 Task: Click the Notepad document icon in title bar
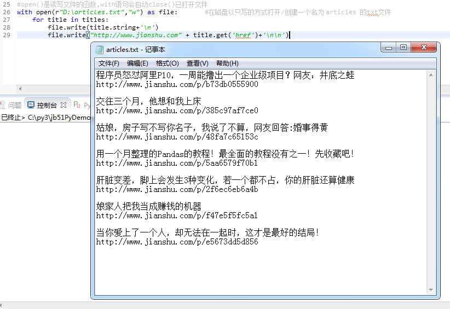[x=99, y=50]
